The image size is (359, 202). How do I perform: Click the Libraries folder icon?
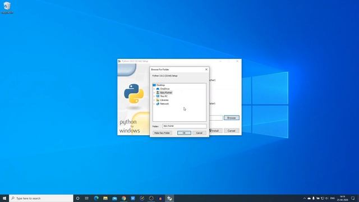click(x=158, y=100)
